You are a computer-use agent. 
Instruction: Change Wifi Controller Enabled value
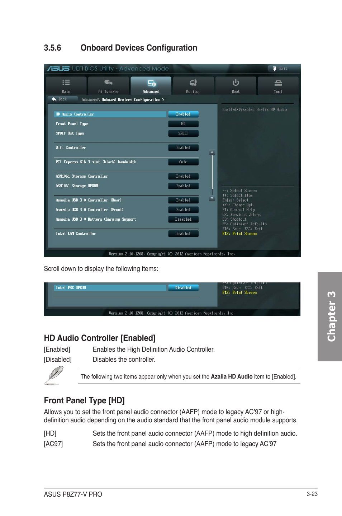click(183, 147)
